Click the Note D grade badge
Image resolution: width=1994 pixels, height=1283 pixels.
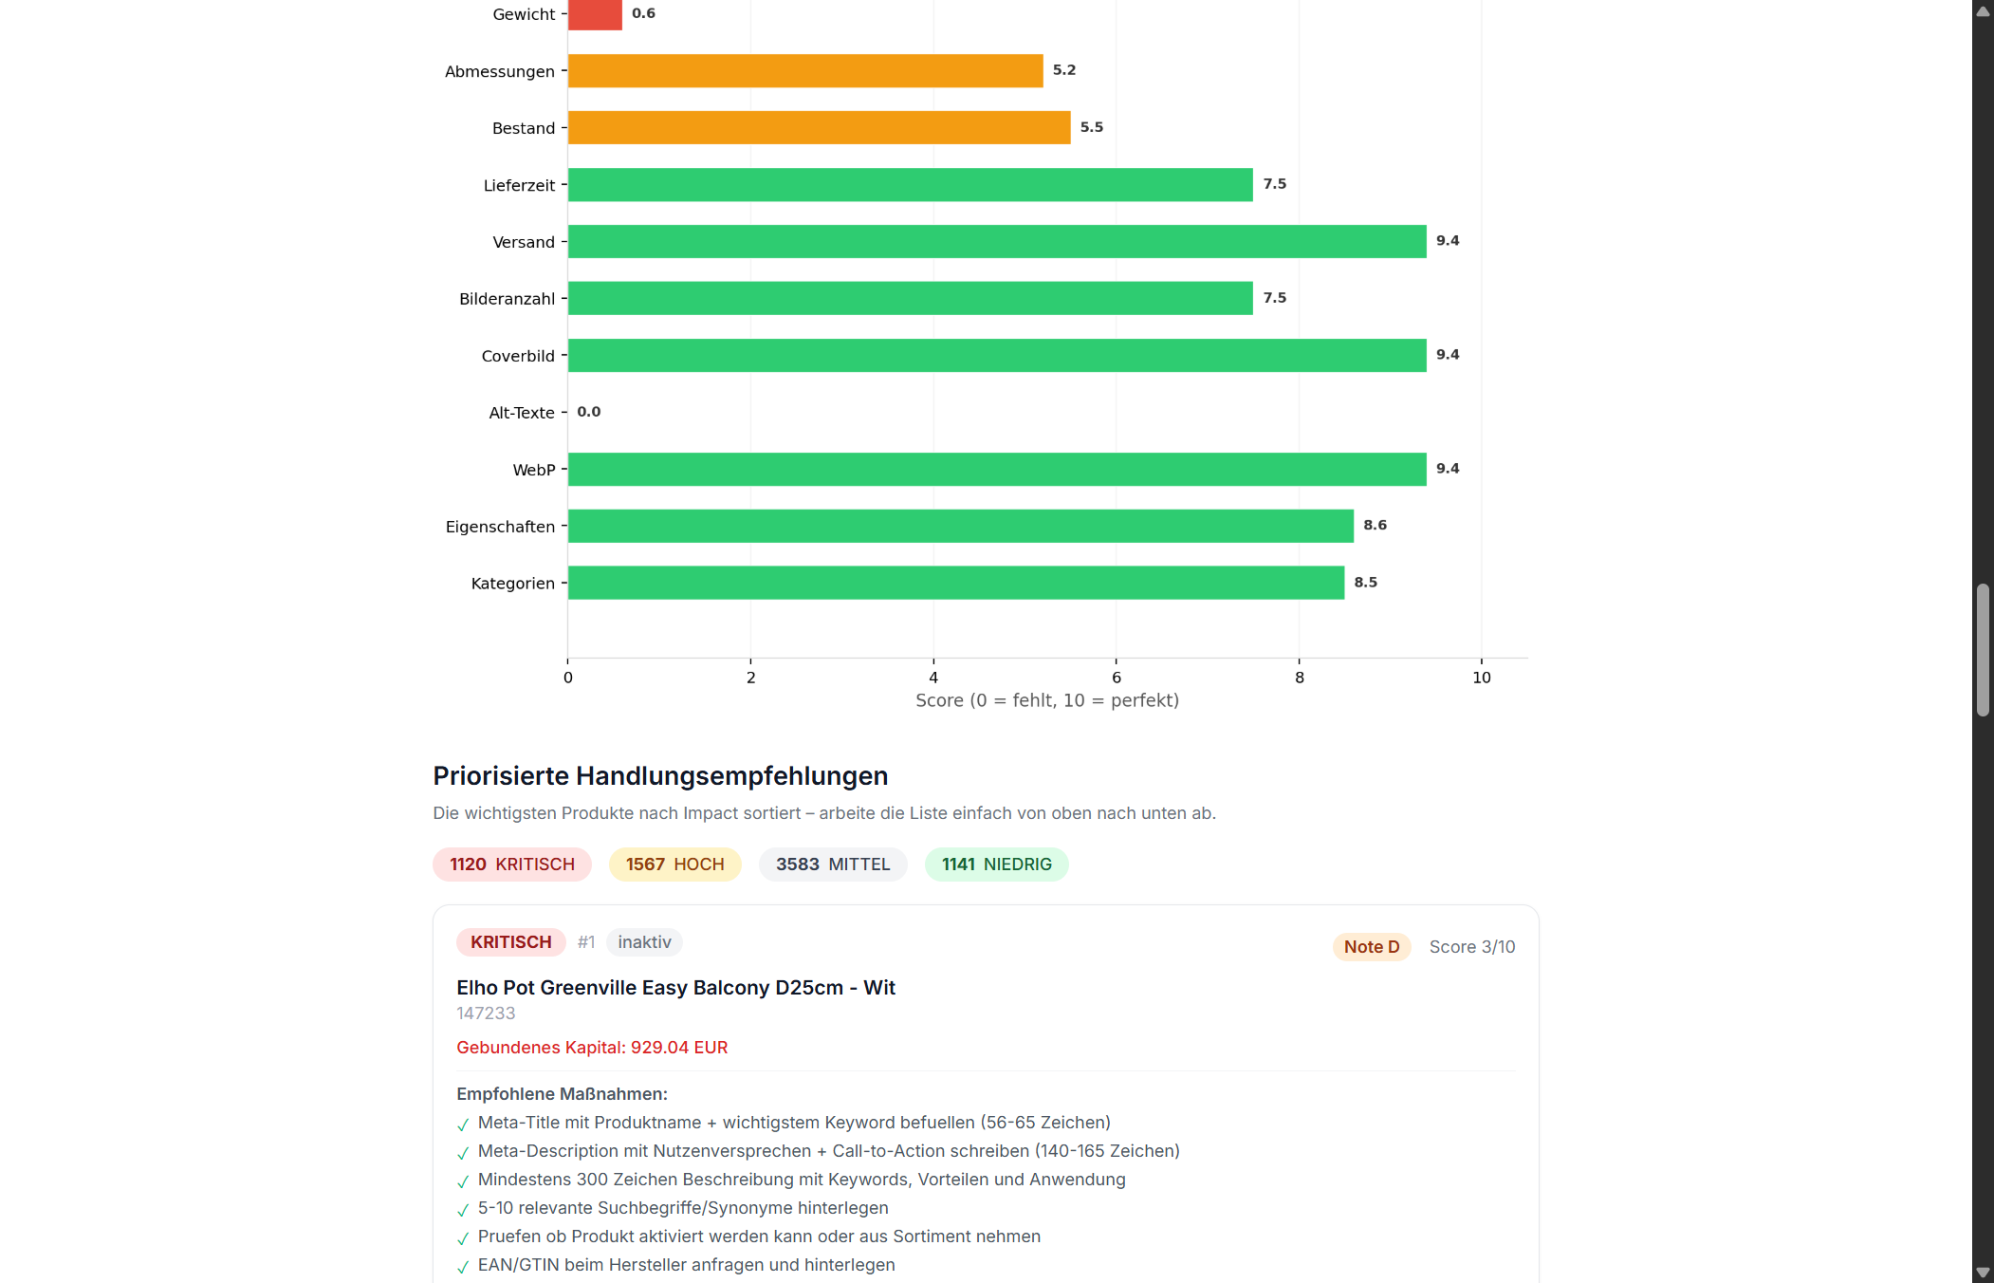click(x=1371, y=946)
